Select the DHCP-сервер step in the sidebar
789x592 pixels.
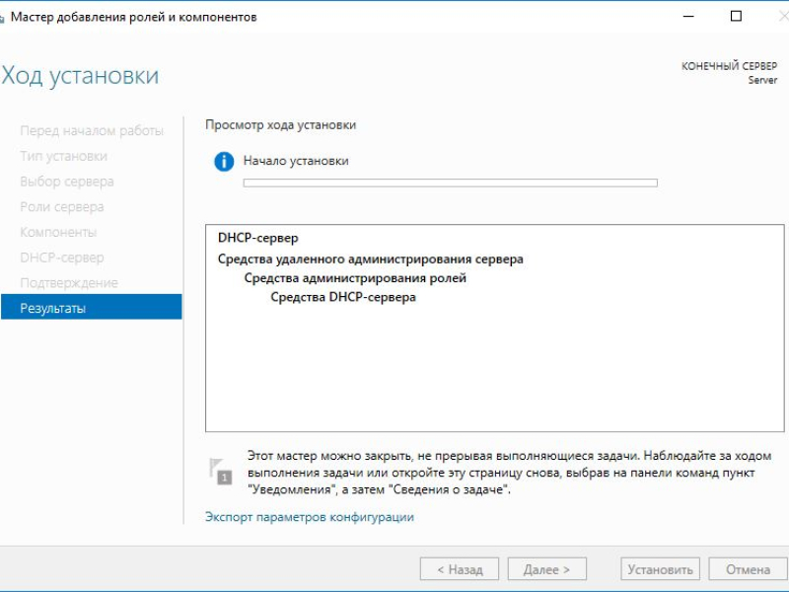[62, 258]
